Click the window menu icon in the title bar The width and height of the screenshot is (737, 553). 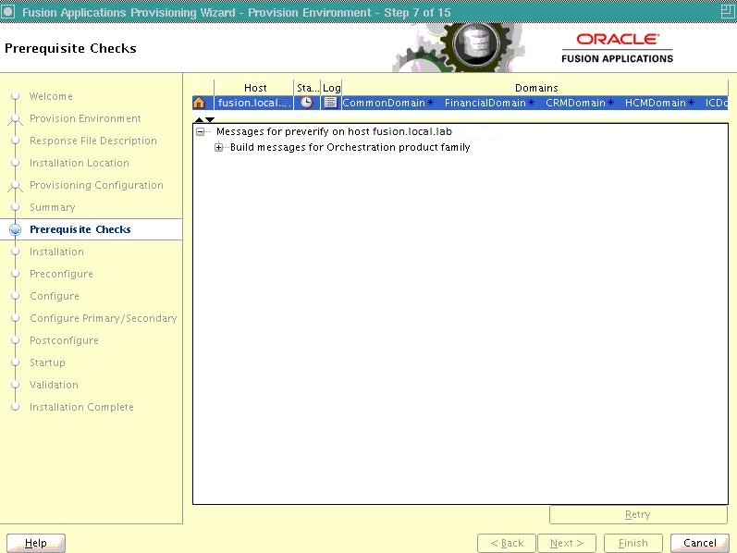(8, 11)
